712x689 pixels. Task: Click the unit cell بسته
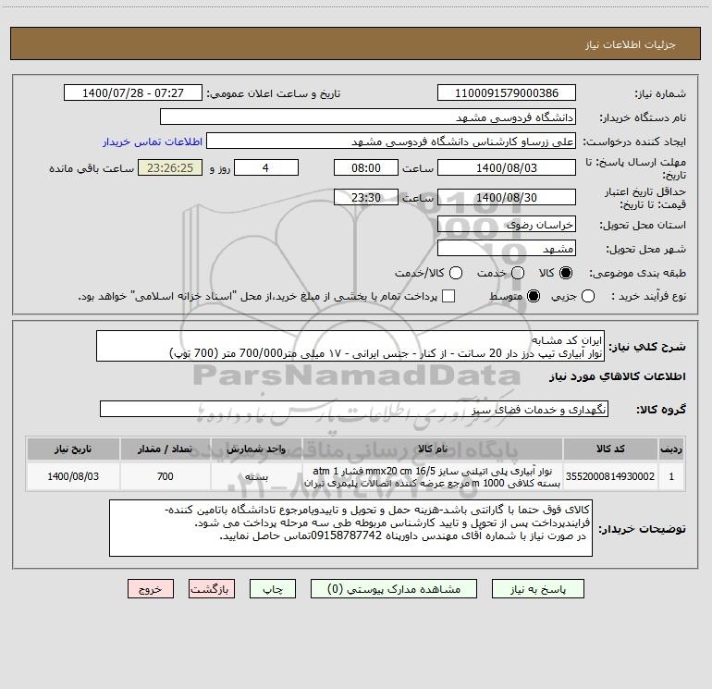[256, 476]
